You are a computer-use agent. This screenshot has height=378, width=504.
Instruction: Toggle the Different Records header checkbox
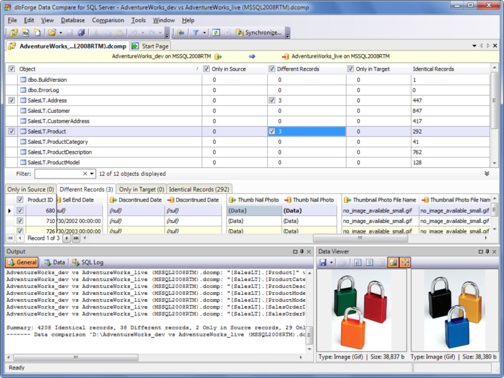coord(272,69)
